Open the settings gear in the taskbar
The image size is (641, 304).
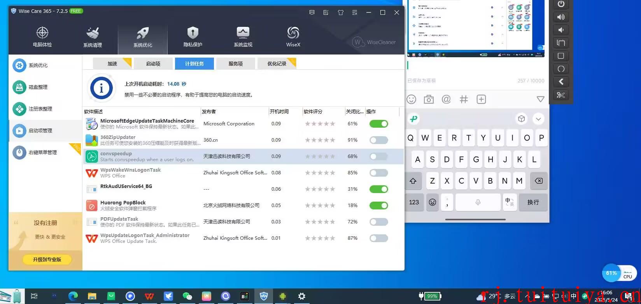click(302, 296)
